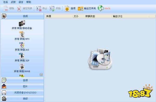Open the 帮助 menu
The height and width of the screenshot is (102, 156).
(x=29, y=2)
